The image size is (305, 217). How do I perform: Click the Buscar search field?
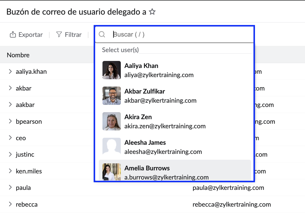174,34
